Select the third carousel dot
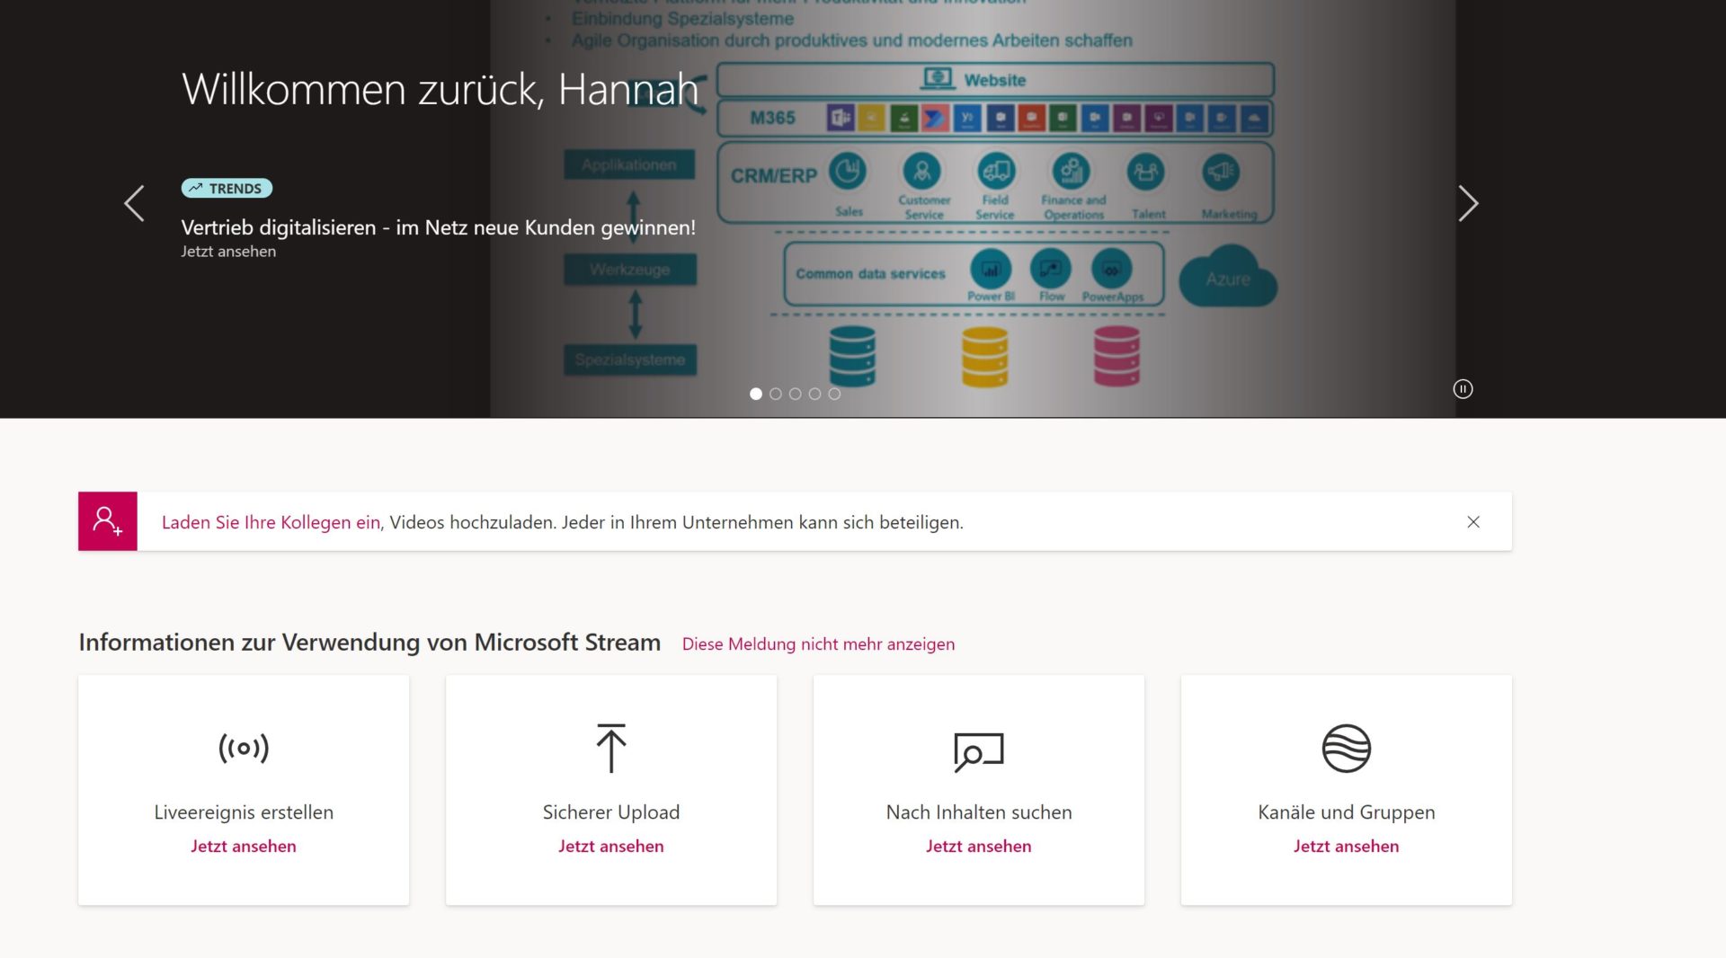Image resolution: width=1726 pixels, height=958 pixels. 796,394
